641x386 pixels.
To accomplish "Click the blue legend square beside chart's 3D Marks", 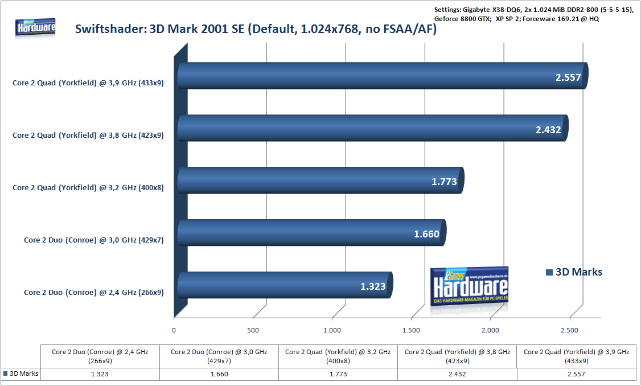I will [x=549, y=272].
